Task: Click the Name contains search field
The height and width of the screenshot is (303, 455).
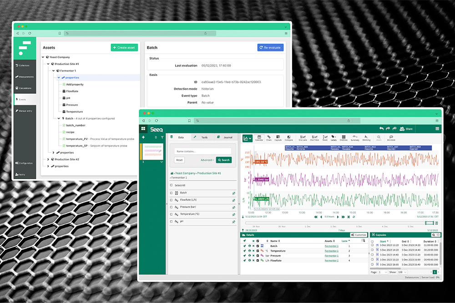Action: (x=203, y=151)
